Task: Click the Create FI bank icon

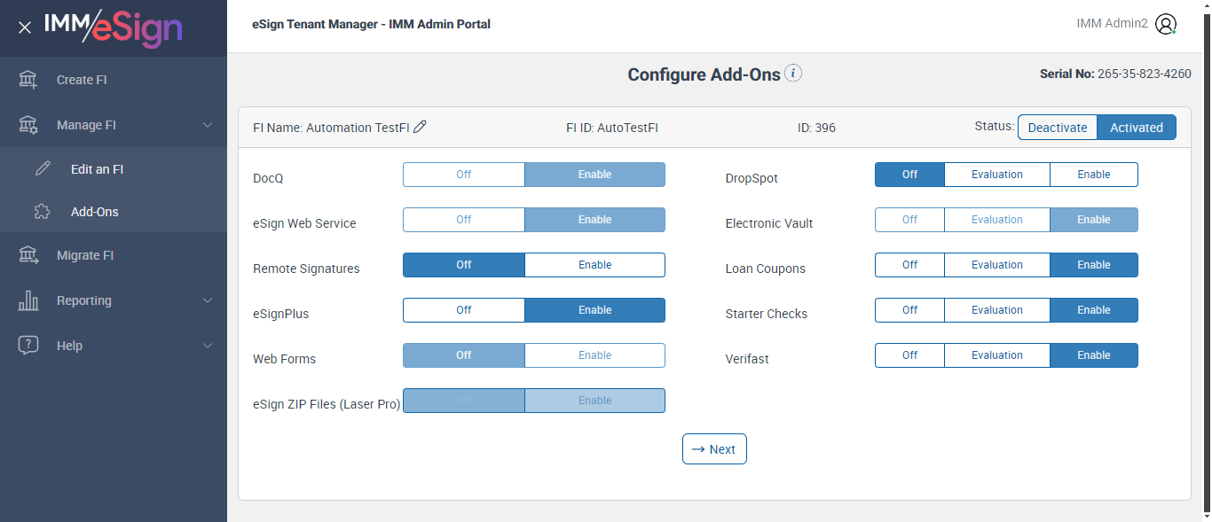Action: click(28, 80)
